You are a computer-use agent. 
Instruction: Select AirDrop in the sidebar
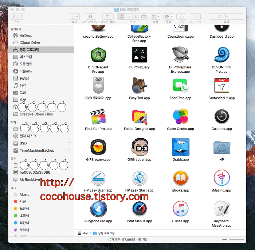coord(41,35)
